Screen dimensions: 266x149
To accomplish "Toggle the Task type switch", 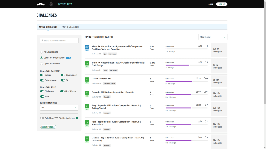I will [x=42, y=96].
